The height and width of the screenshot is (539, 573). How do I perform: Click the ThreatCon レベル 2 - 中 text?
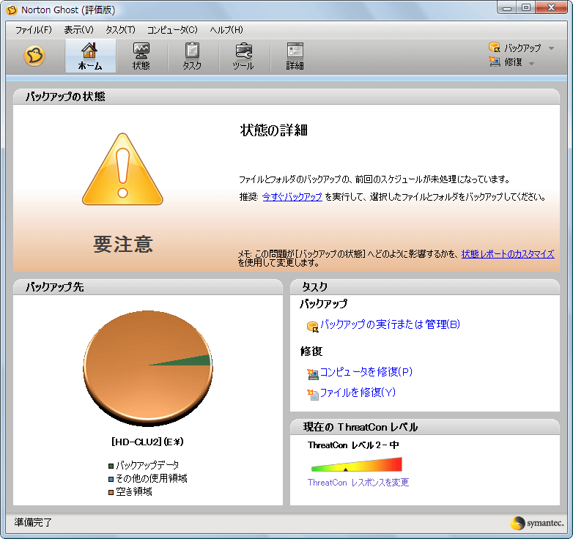click(353, 445)
